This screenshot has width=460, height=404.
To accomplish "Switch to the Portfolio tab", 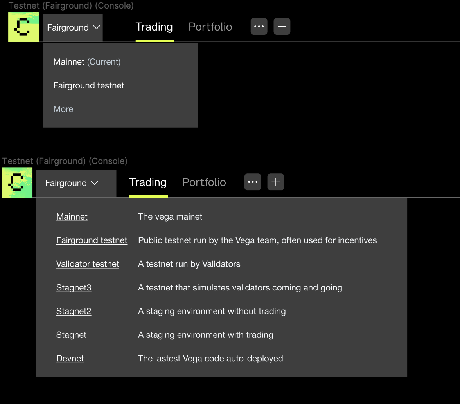I will (x=210, y=27).
